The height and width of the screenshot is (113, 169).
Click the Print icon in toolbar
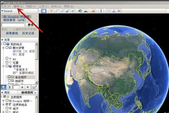click(x=114, y=11)
